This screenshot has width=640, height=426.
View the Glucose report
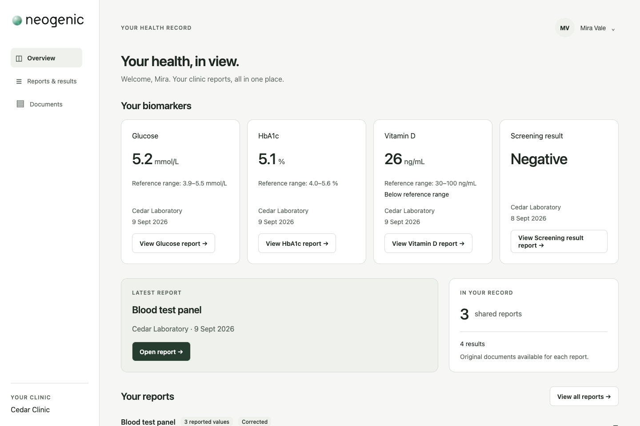(173, 243)
